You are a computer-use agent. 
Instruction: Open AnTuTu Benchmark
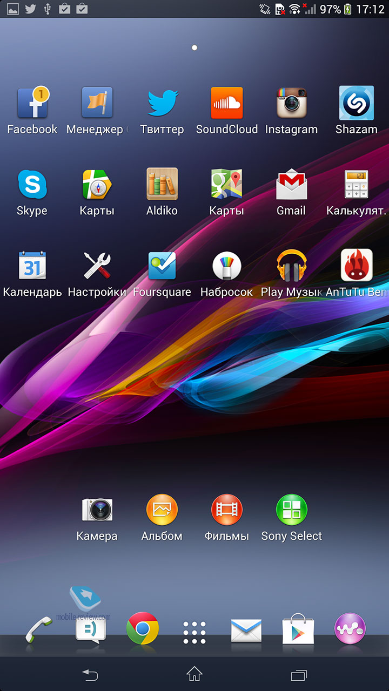pos(357,265)
